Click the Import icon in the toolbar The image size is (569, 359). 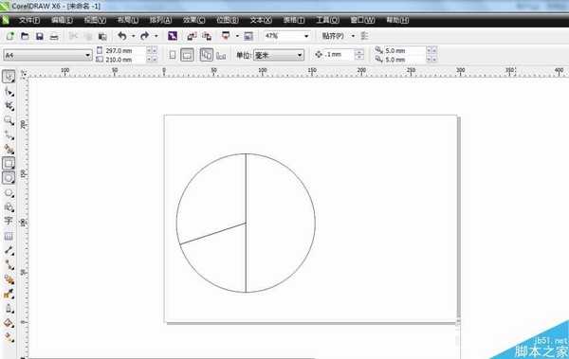pyautogui.click(x=192, y=36)
